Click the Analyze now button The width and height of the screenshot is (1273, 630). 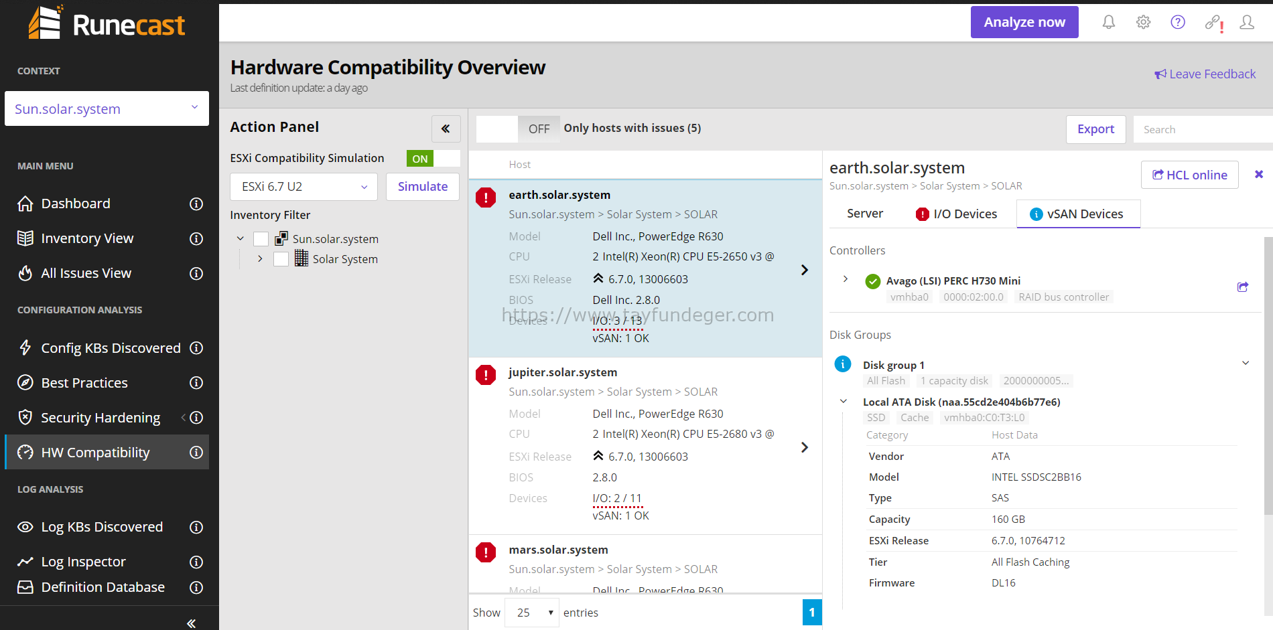[1024, 22]
